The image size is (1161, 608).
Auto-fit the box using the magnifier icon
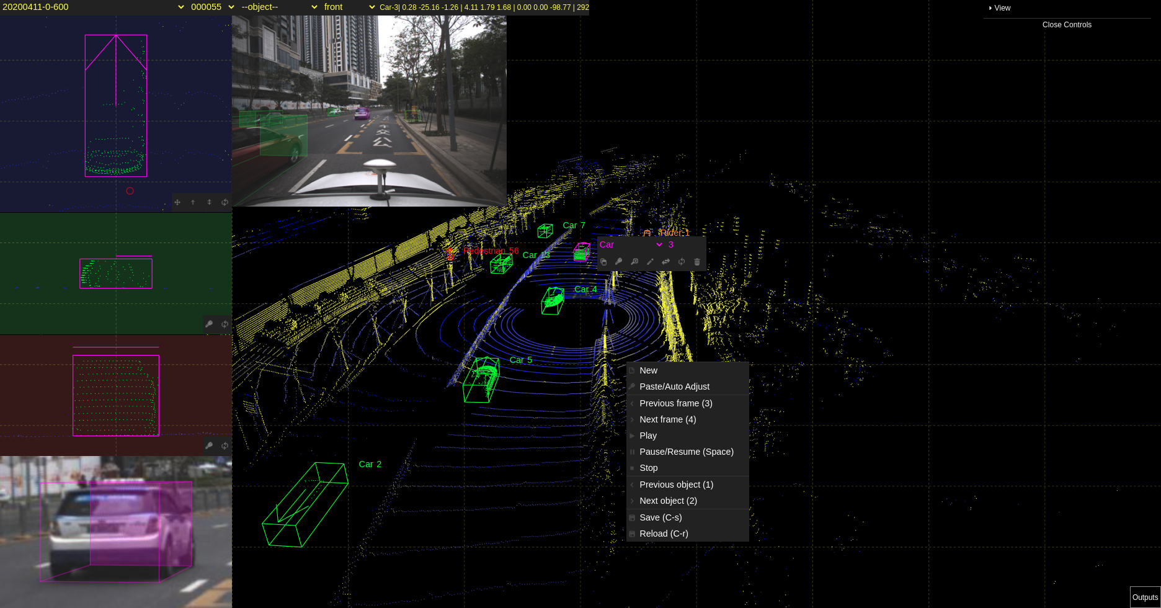[634, 261]
